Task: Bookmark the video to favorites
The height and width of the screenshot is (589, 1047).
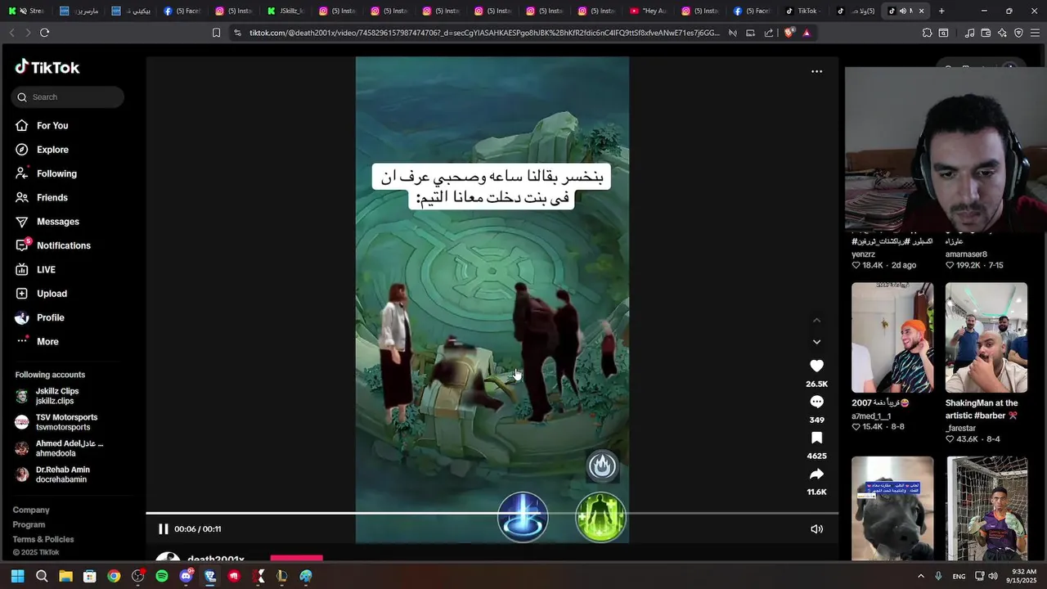Action: click(x=816, y=438)
